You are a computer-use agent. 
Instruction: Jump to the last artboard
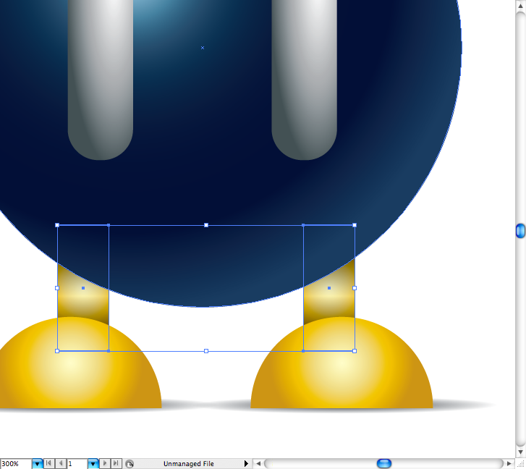tap(115, 463)
